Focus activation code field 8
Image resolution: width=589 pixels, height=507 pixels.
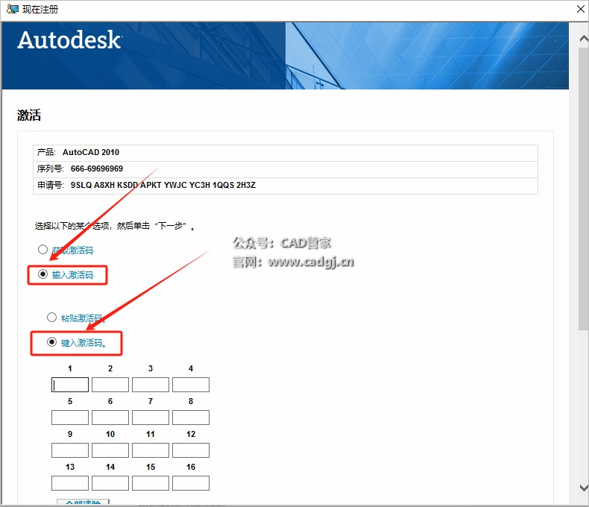(x=191, y=418)
